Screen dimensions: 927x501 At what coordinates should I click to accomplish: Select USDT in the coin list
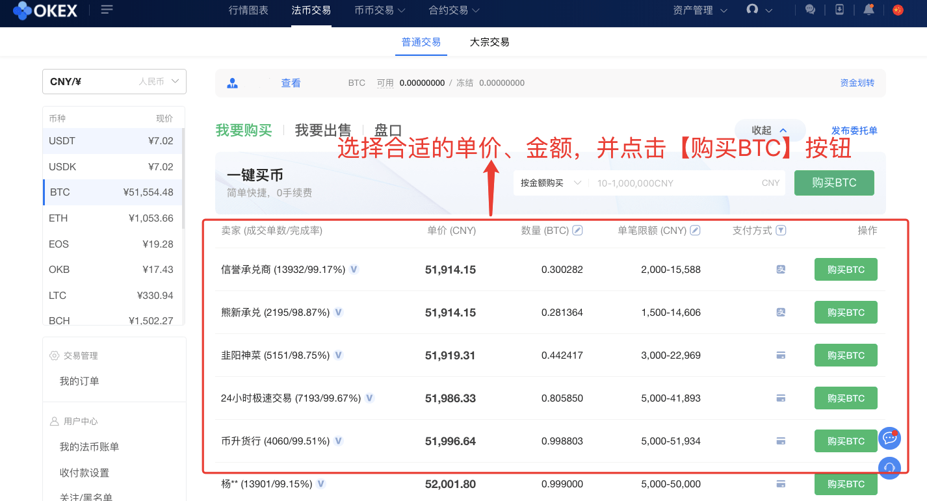[x=114, y=141]
